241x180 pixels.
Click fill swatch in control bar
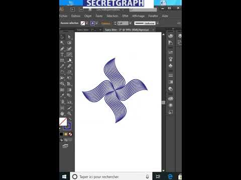[83, 23]
